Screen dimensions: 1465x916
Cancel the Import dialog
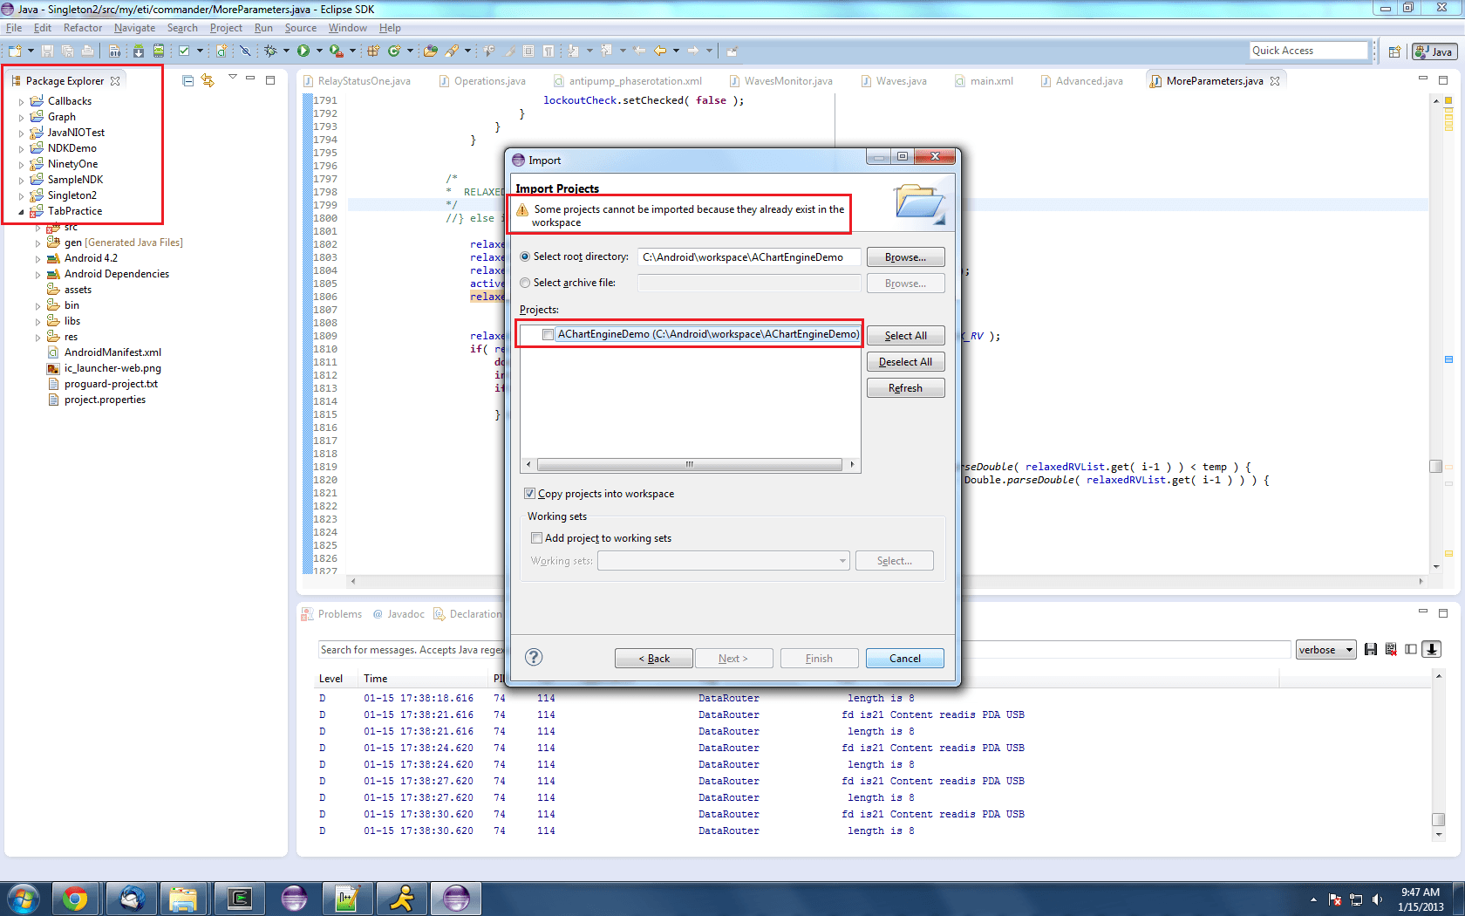905,659
